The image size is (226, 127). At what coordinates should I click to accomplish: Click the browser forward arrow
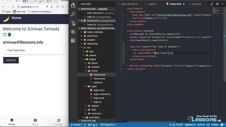[8, 7]
